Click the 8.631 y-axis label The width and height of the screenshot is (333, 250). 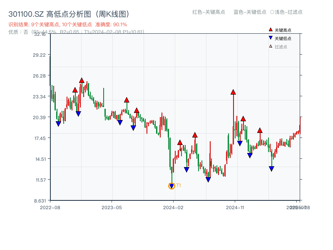pyautogui.click(x=40, y=201)
